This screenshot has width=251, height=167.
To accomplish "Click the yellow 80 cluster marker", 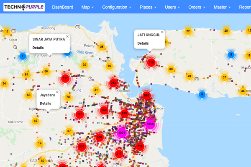I will [42, 161].
